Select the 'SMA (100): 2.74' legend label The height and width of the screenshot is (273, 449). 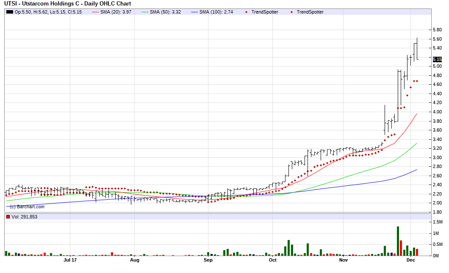point(216,12)
